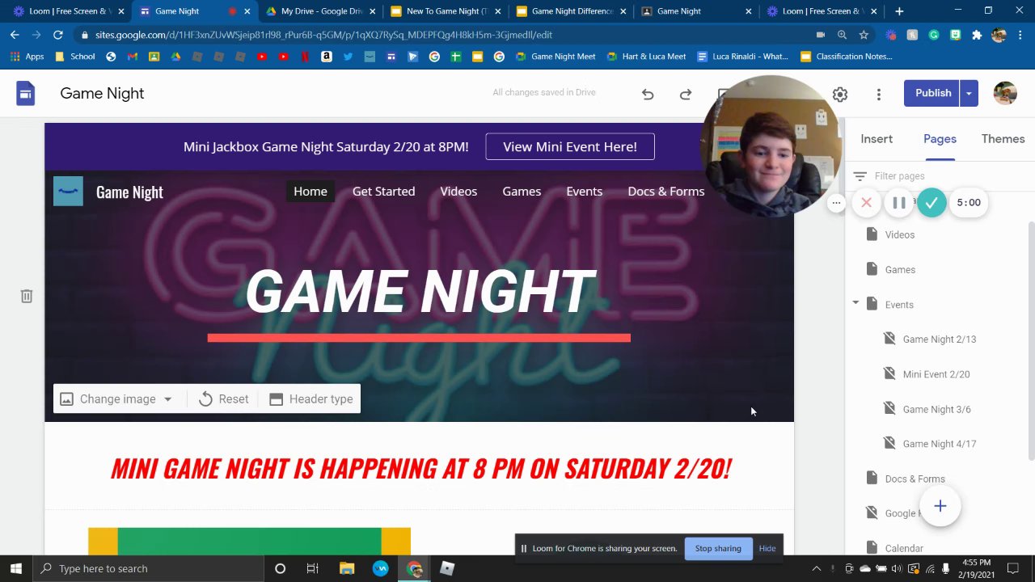Viewport: 1035px width, 582px height.
Task: Select the Docs & Forms navigation item
Action: [666, 191]
